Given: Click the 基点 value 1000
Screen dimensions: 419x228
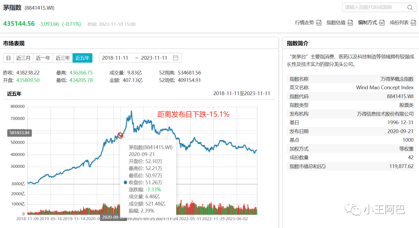Looking at the screenshot, I should (x=408, y=140).
